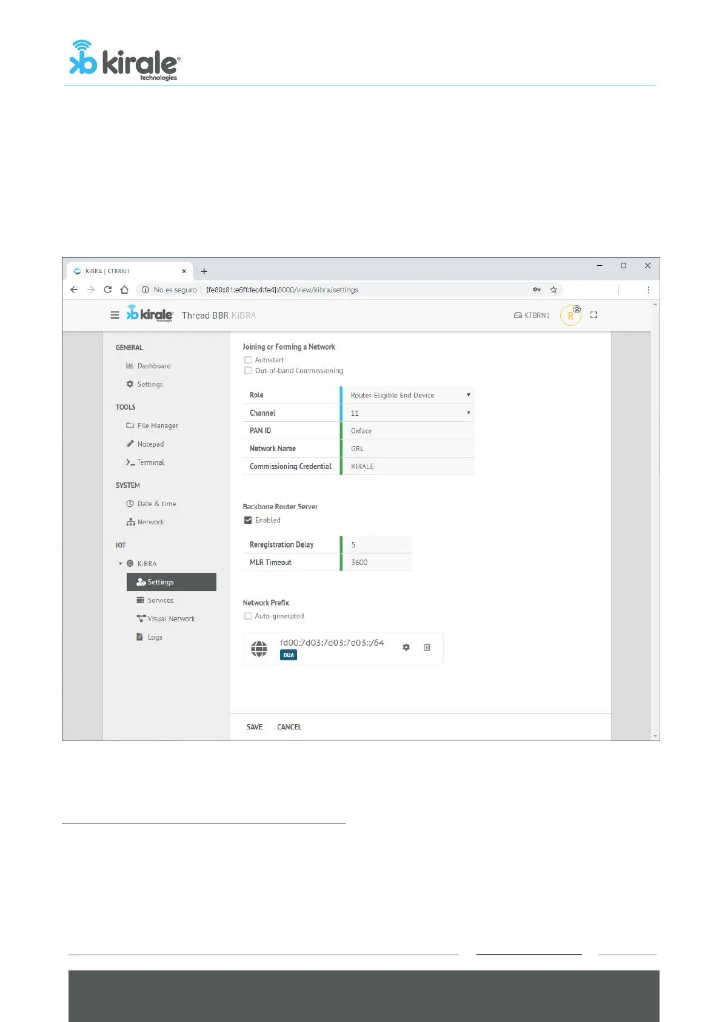Save the KiBRA settings
Screen dimensions: 722x1022
pos(255,727)
